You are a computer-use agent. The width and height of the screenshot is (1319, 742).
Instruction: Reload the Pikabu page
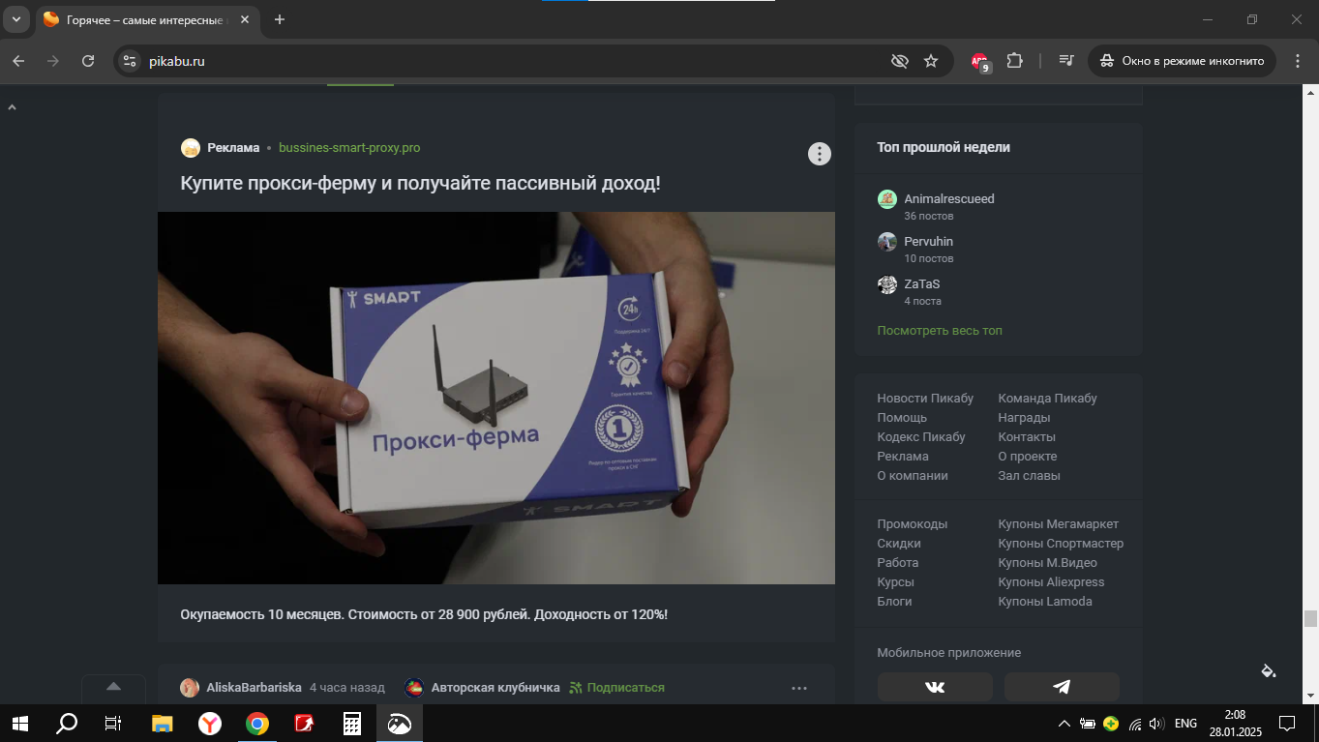point(88,61)
